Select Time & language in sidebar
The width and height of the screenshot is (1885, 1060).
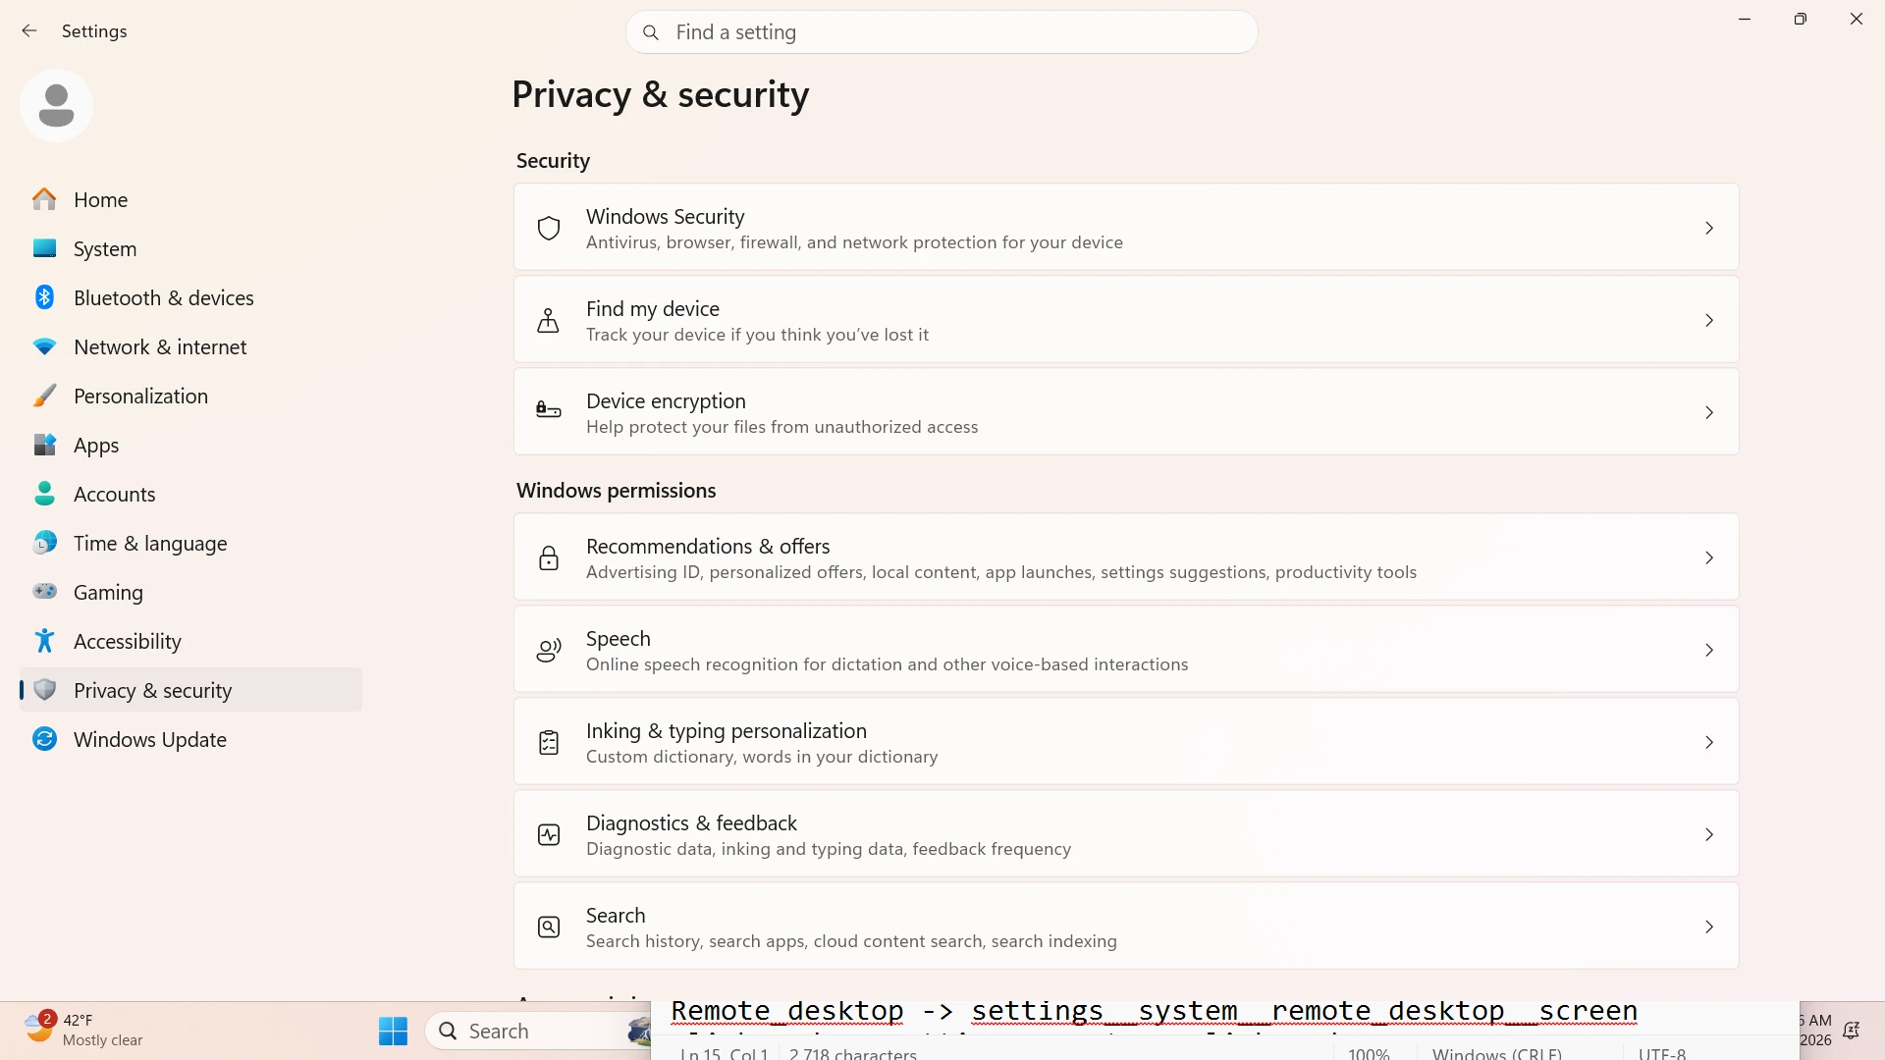click(191, 543)
